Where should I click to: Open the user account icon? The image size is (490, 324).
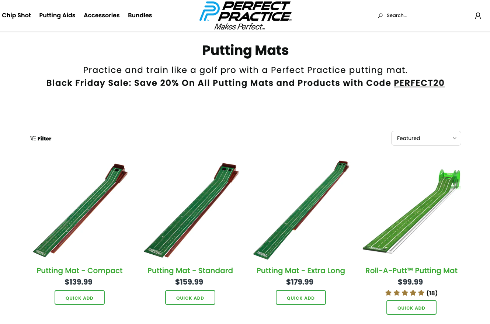click(478, 15)
